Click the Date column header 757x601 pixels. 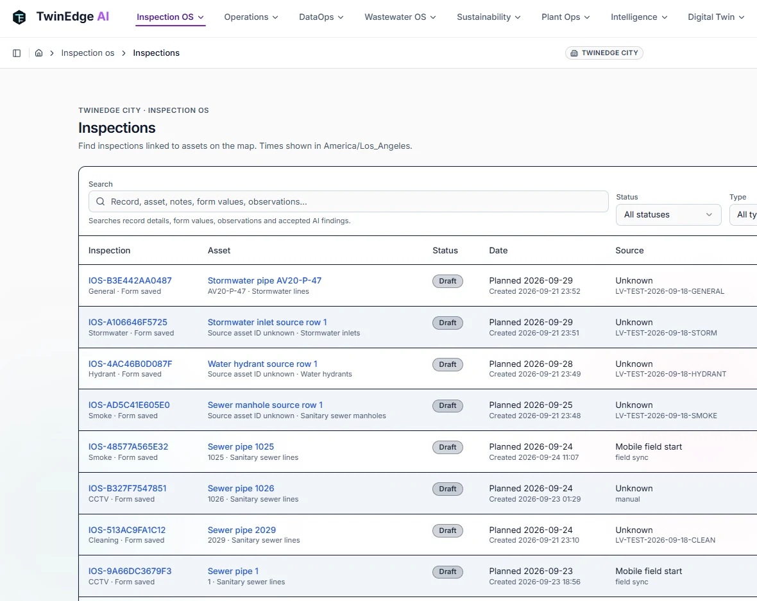[x=498, y=251]
